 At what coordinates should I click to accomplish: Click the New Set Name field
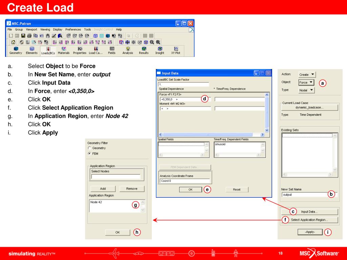coord(310,195)
